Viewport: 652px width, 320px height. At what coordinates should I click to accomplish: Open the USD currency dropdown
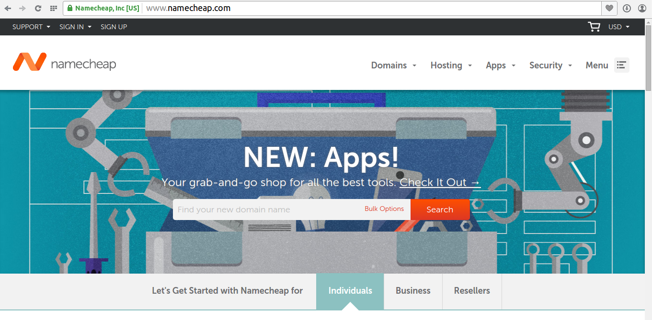click(619, 27)
